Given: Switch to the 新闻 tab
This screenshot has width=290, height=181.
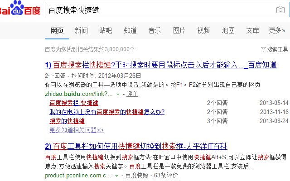Looking at the screenshot, I should (82, 30).
